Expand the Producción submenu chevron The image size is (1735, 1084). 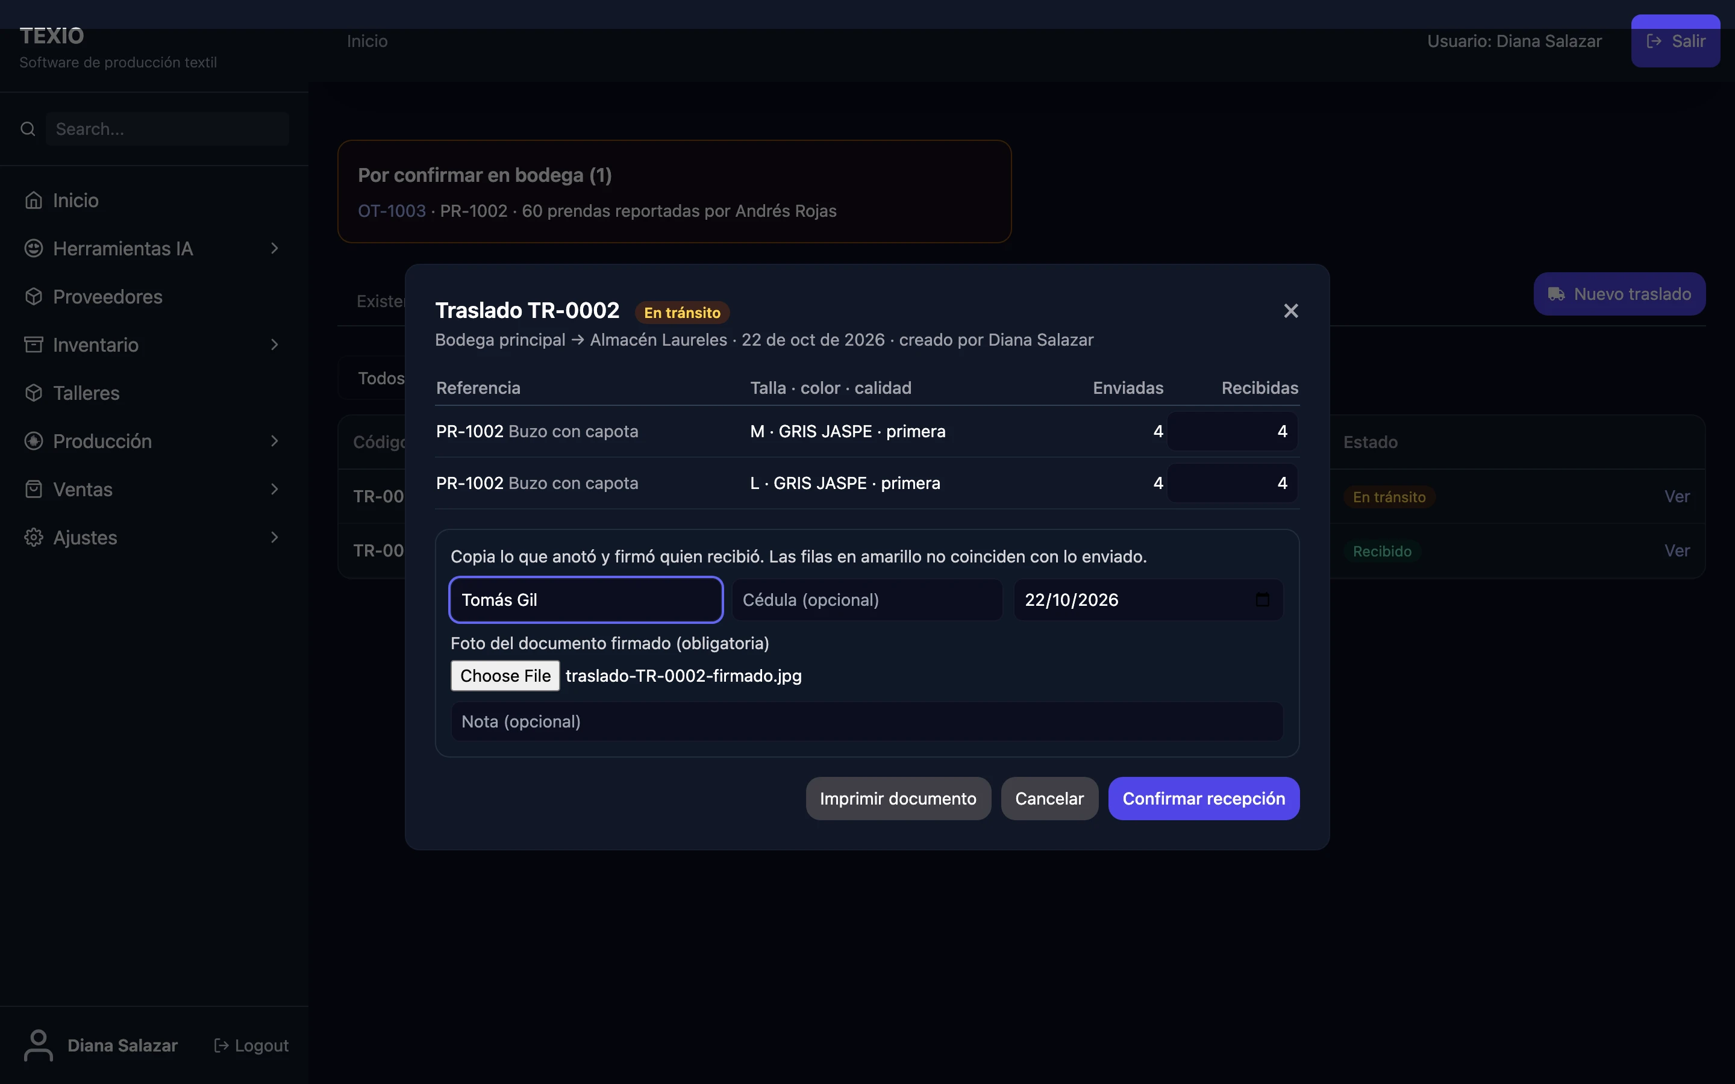click(275, 441)
